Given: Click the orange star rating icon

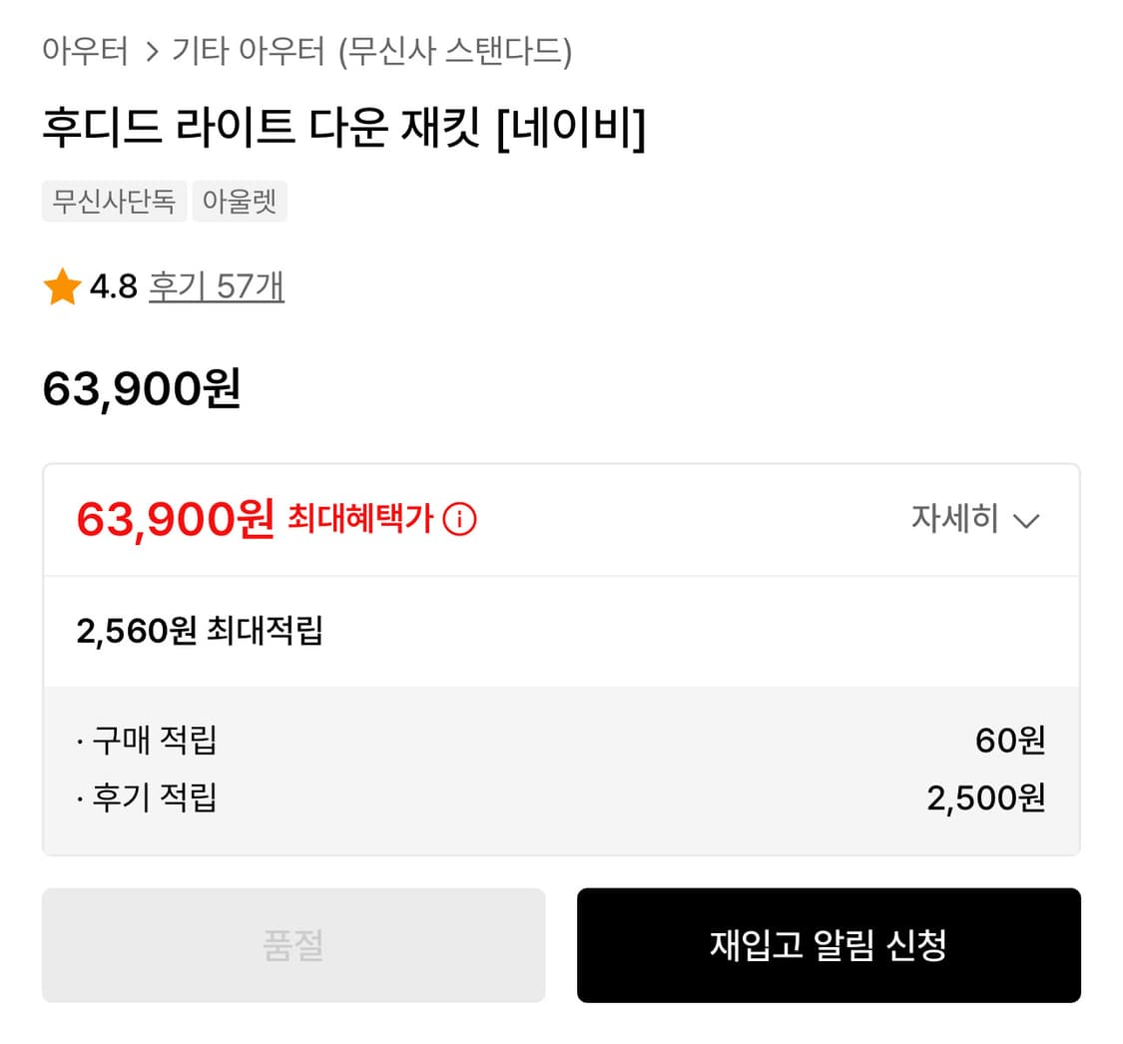Looking at the screenshot, I should point(62,288).
